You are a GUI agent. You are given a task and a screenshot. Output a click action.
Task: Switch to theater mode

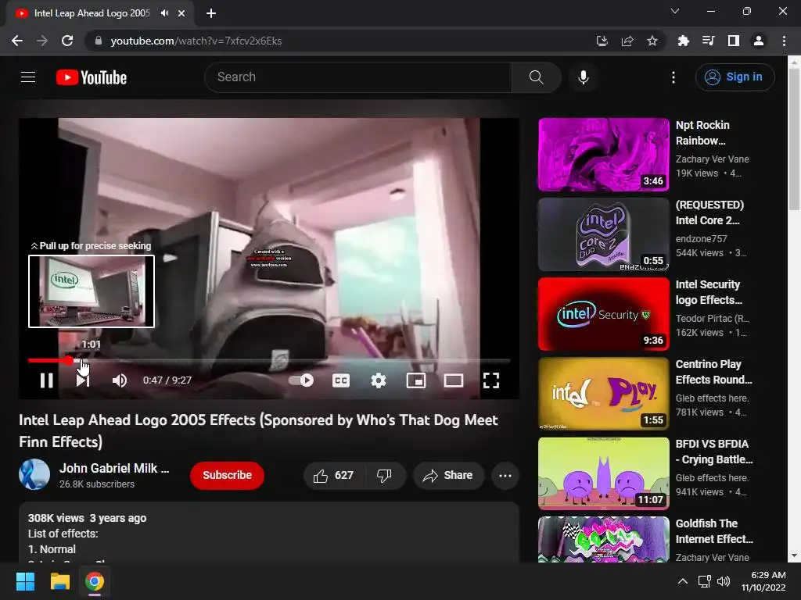tap(454, 380)
